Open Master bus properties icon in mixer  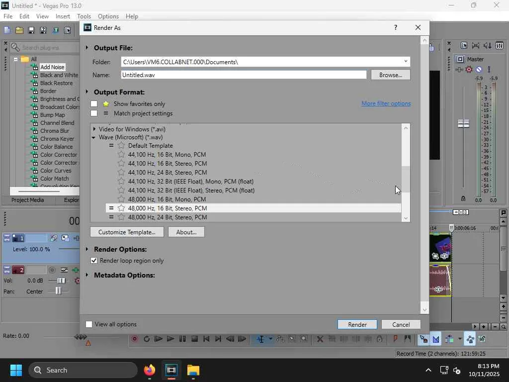tap(464, 46)
